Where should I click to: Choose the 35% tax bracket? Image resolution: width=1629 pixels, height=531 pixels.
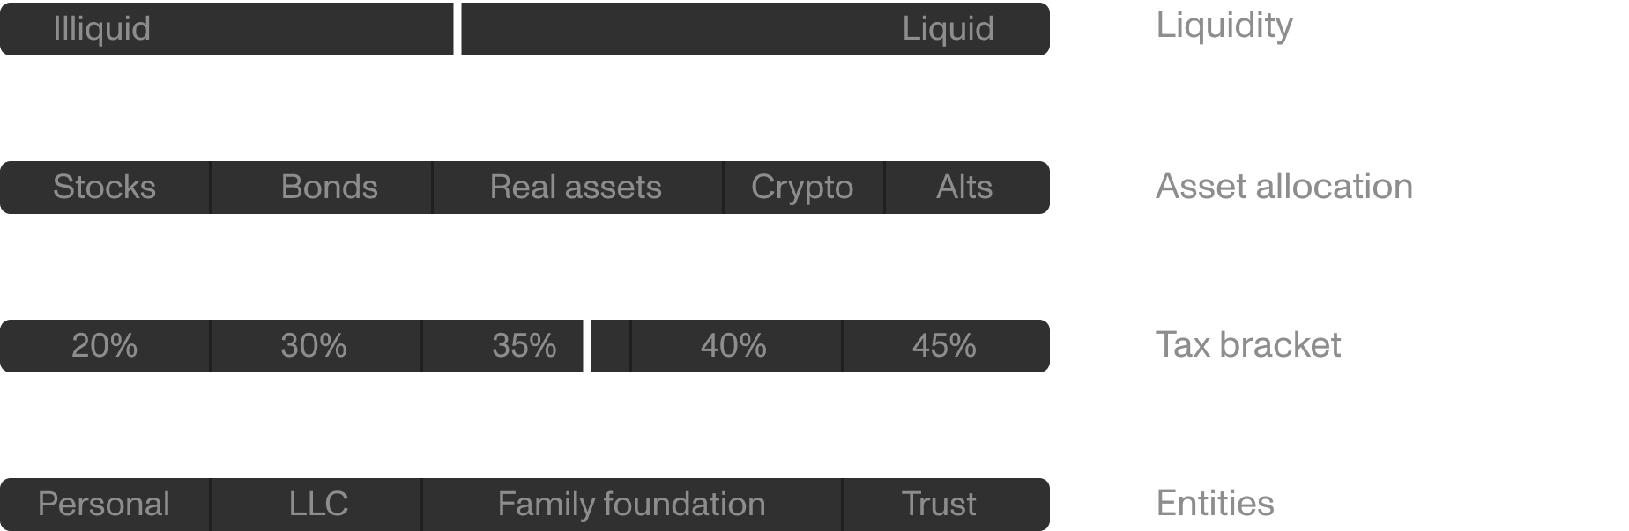(524, 346)
